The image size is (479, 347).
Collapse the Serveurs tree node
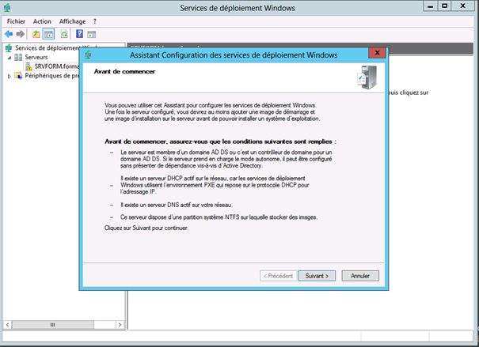10,58
